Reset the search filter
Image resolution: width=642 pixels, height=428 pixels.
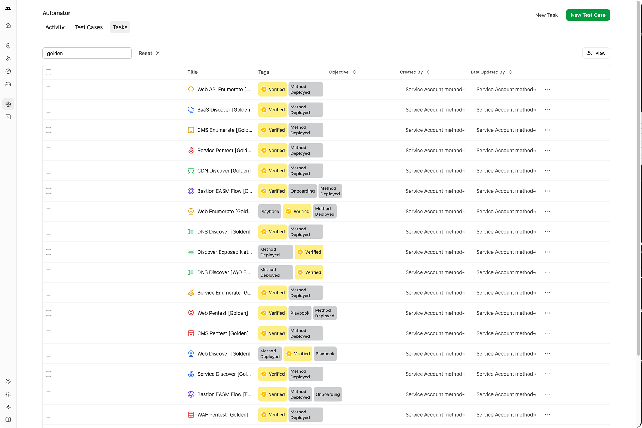tap(149, 53)
